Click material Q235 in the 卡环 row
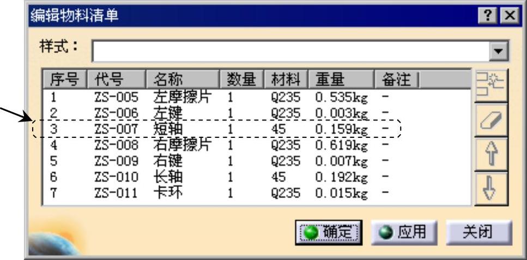Screen dimensions: 527x260 (286, 194)
